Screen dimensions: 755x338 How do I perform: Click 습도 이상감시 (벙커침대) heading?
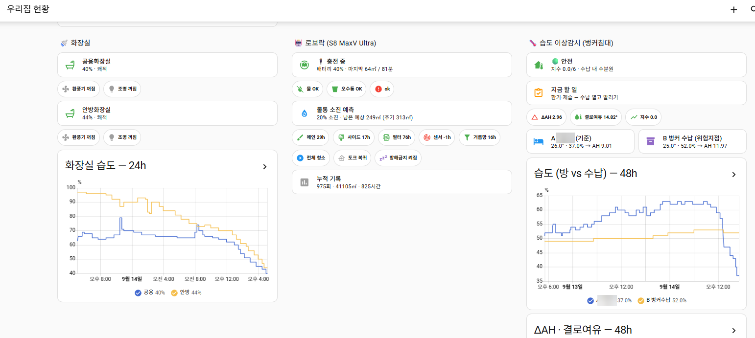[576, 43]
